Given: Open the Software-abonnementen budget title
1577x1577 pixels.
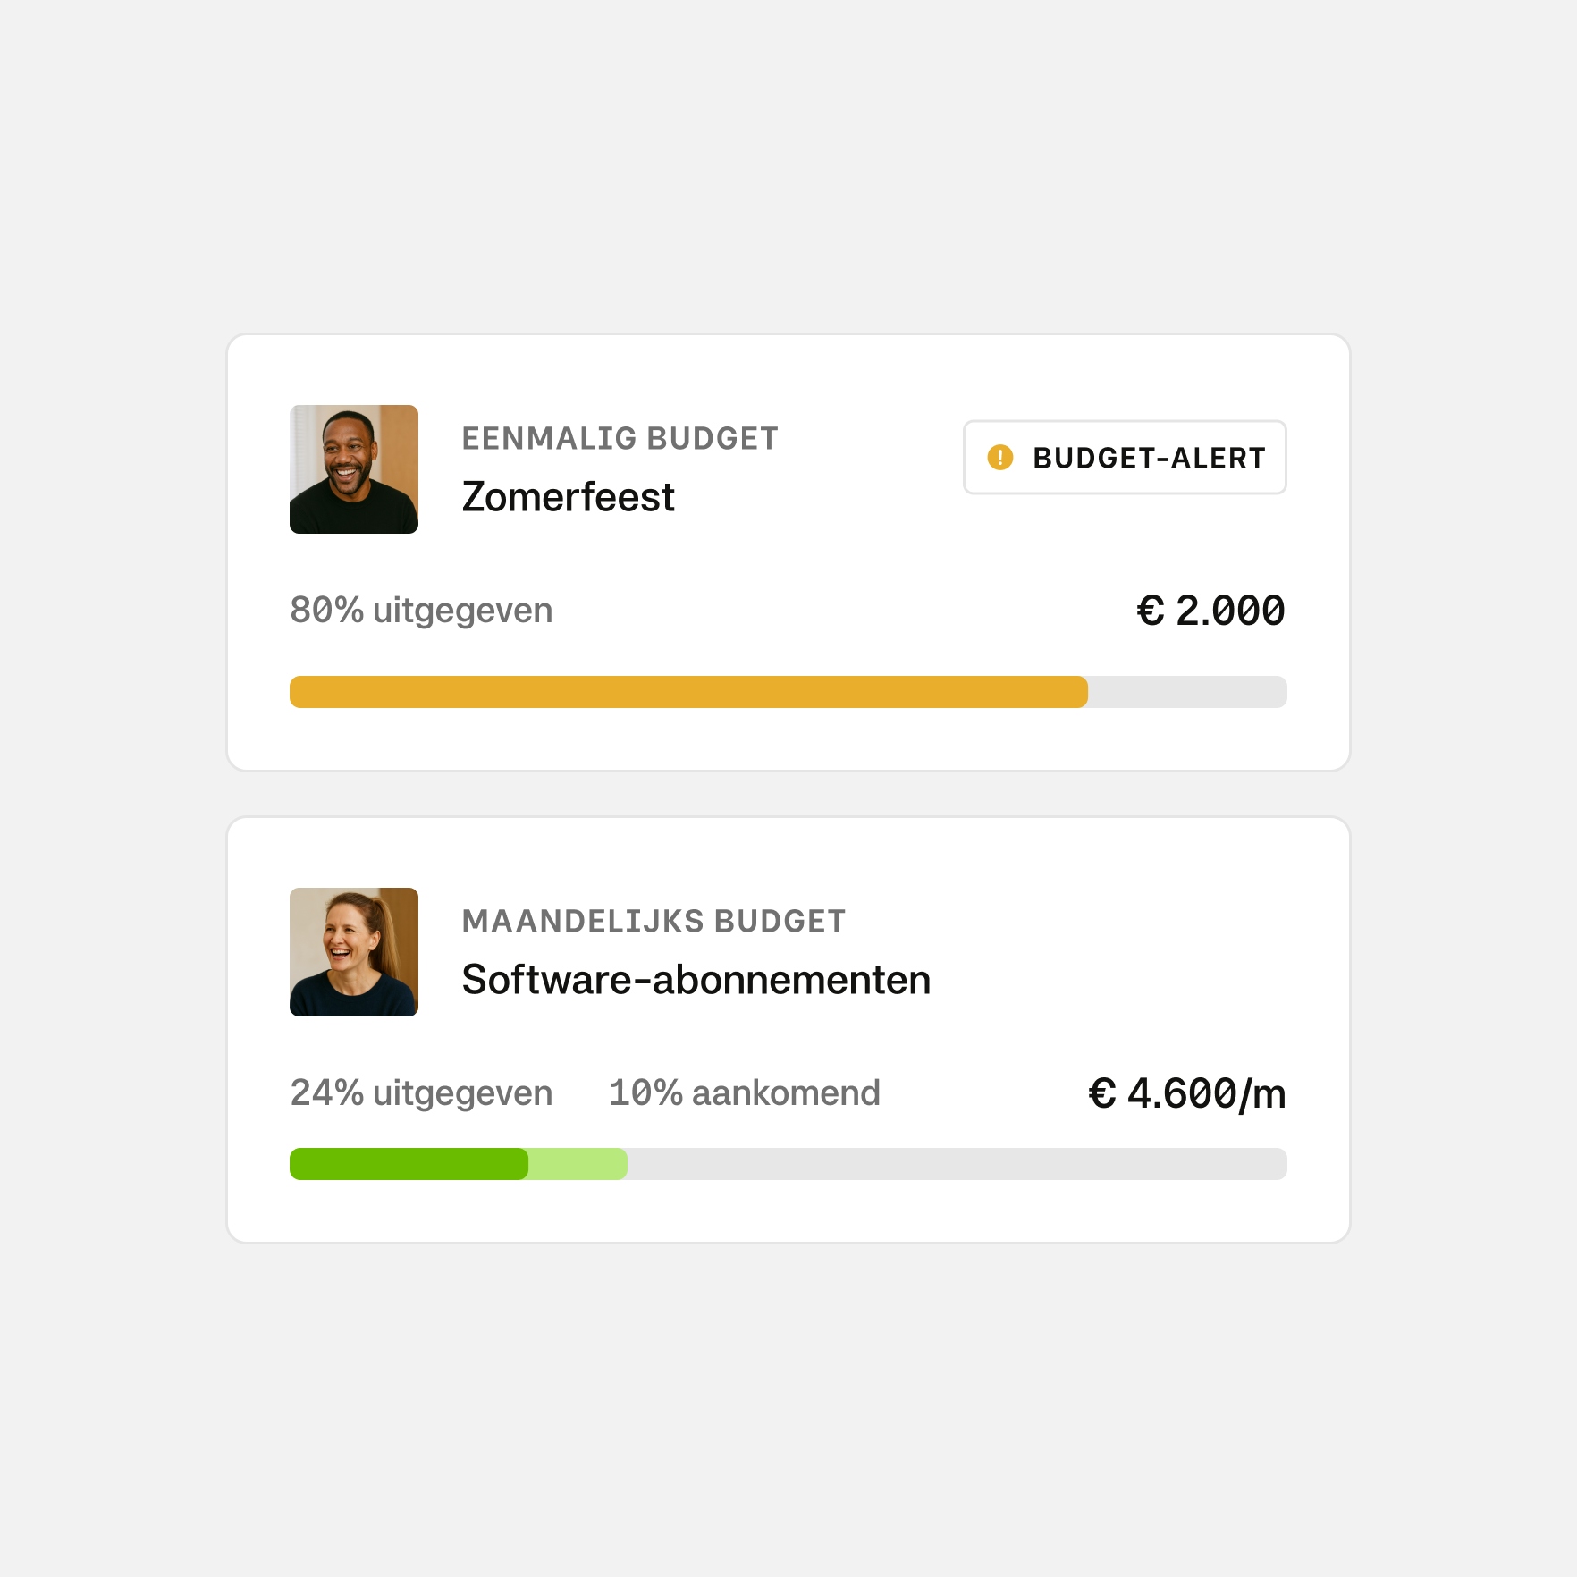Looking at the screenshot, I should [x=696, y=980].
